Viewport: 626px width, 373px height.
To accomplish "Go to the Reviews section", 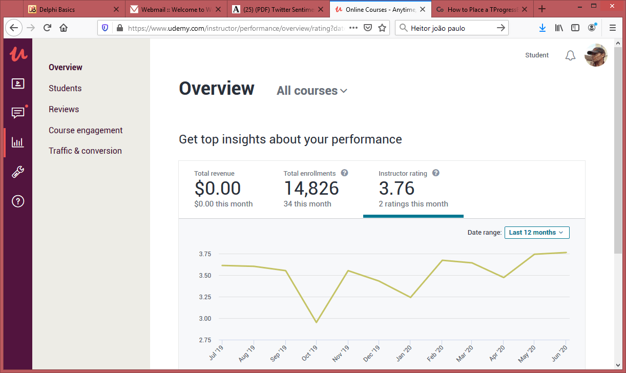I will tap(64, 109).
